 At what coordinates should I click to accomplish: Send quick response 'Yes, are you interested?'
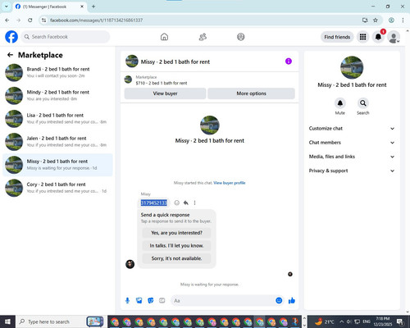[x=176, y=233]
